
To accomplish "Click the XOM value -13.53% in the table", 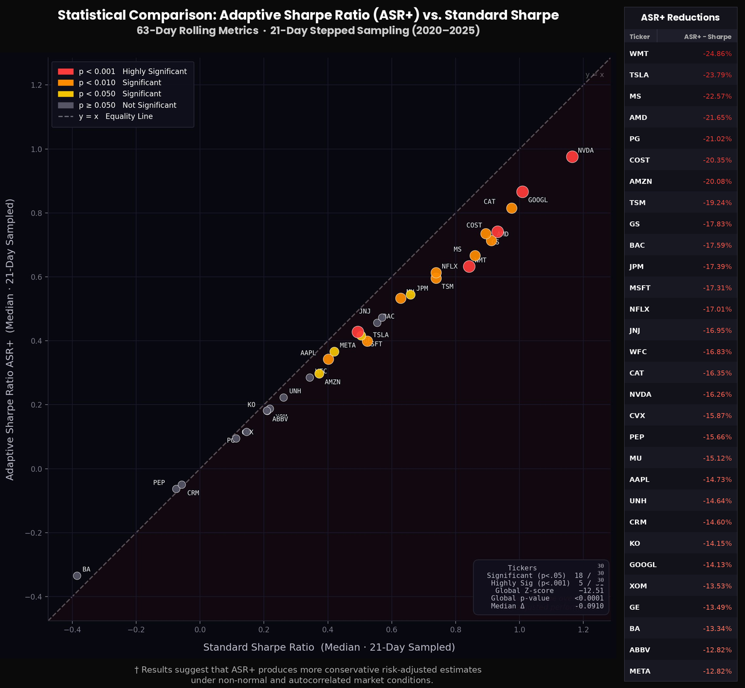I will pos(717,586).
